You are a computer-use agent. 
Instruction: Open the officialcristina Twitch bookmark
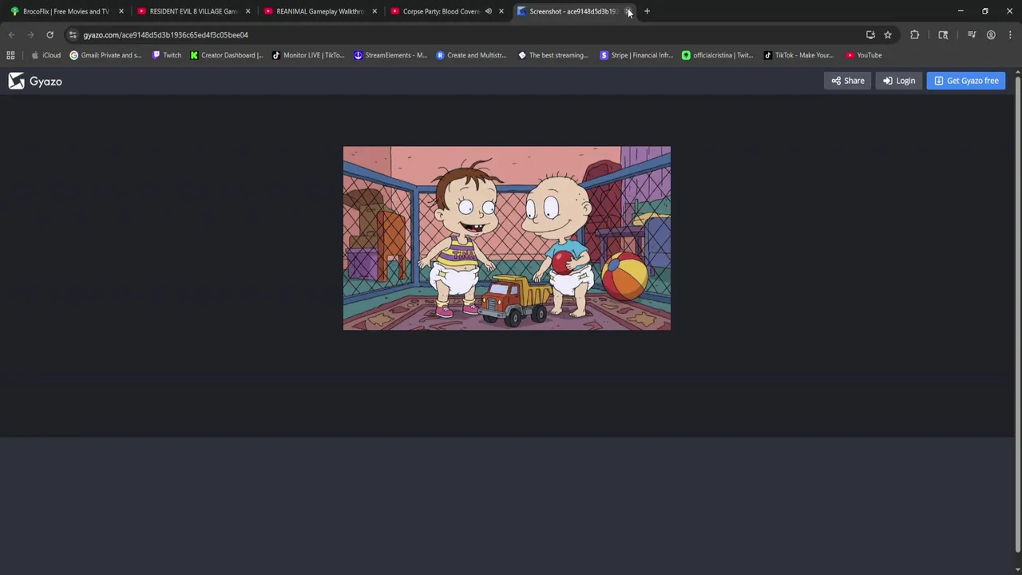tap(717, 55)
